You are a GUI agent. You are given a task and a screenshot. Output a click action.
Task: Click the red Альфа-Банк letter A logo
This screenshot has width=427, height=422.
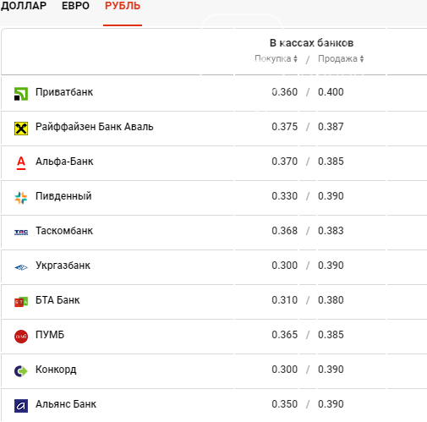pos(21,163)
